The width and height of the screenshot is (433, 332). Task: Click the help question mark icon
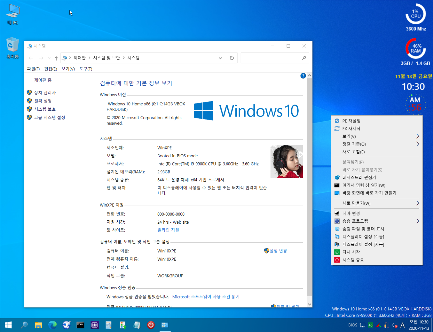[303, 76]
